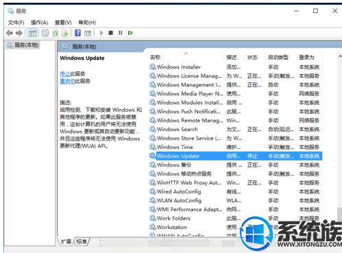Image resolution: width=342 pixels, height=253 pixels.
Task: Click the 停止 status cell of Windows Update
Action: click(x=252, y=156)
